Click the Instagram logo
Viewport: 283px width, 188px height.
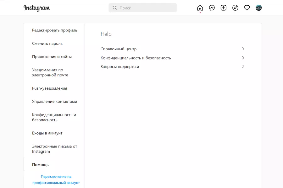pyautogui.click(x=37, y=8)
